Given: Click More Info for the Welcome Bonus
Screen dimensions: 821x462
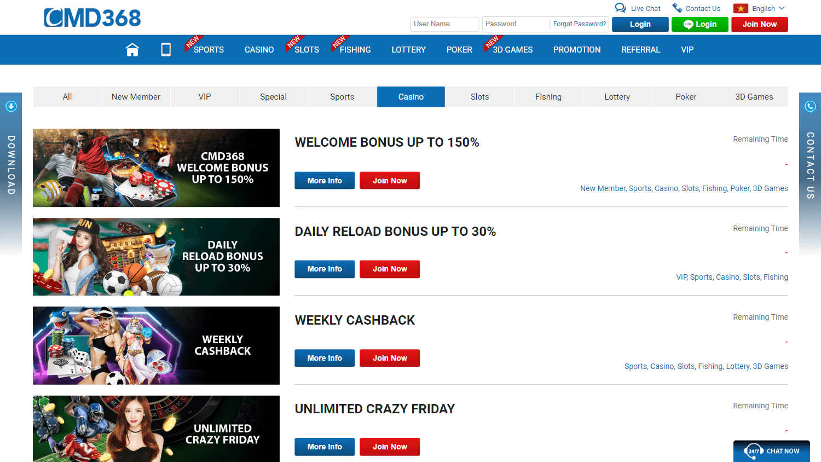Looking at the screenshot, I should coord(324,180).
